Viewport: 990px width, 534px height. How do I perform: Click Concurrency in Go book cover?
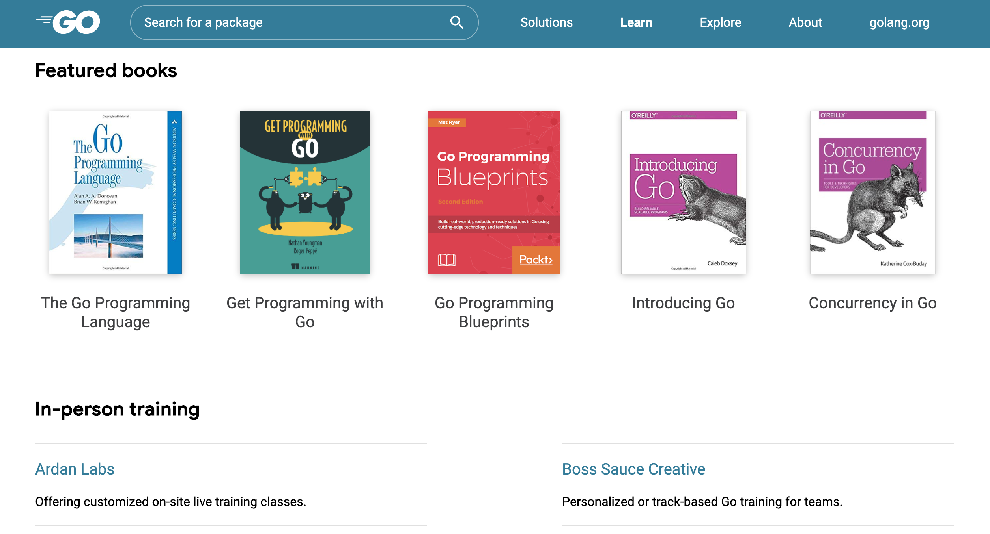click(x=872, y=193)
